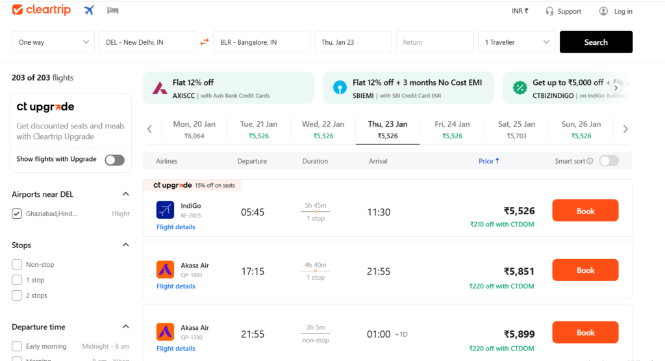Screen dimensions: 665x361
Task: Open Flight details for Akasa Air QP-1883
Action: point(175,286)
